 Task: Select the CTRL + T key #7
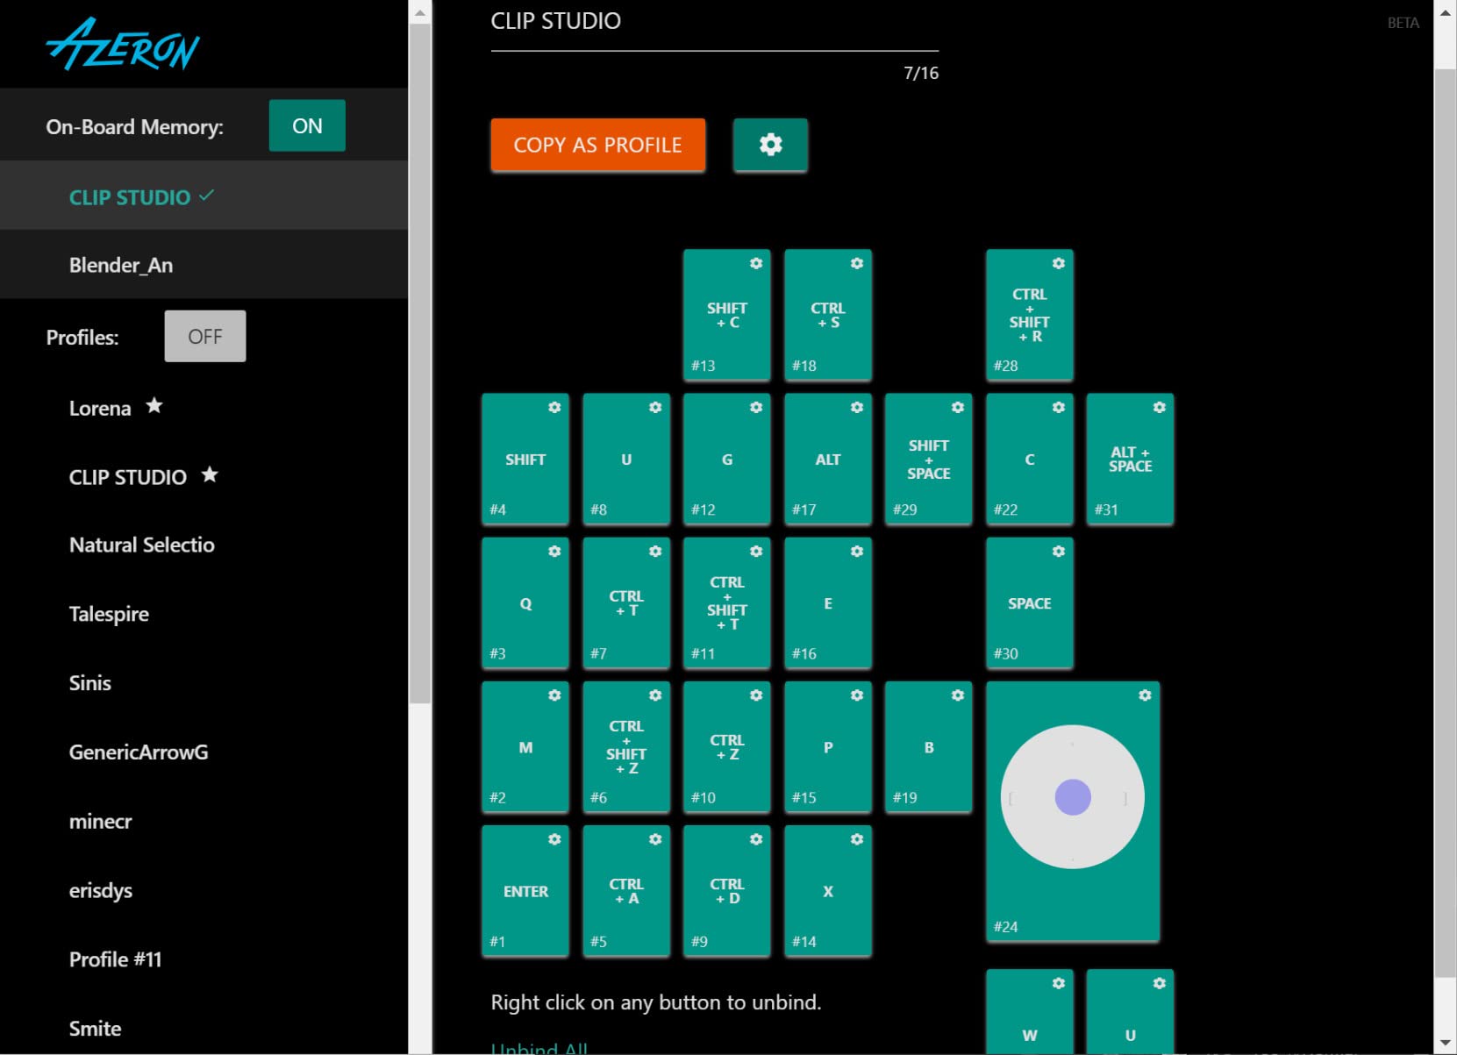[626, 603]
